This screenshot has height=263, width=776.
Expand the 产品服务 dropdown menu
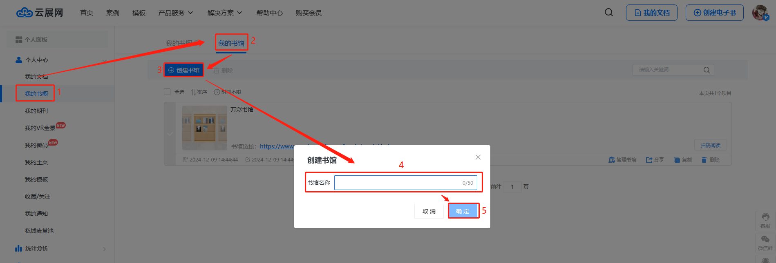coord(176,13)
